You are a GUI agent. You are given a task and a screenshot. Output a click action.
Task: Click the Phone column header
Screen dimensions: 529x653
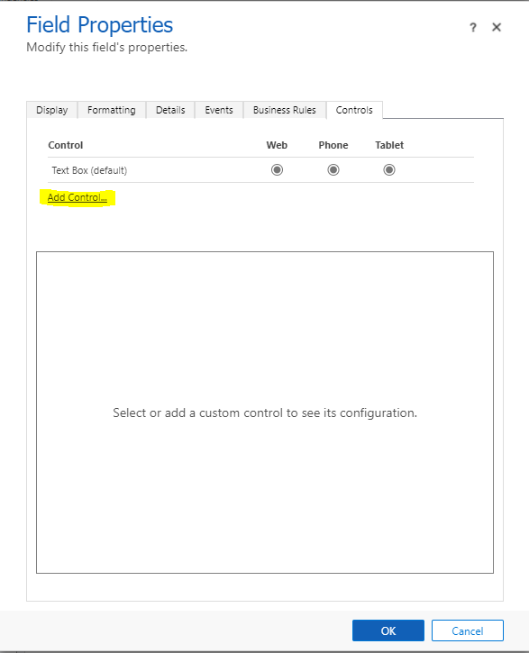pyautogui.click(x=333, y=145)
